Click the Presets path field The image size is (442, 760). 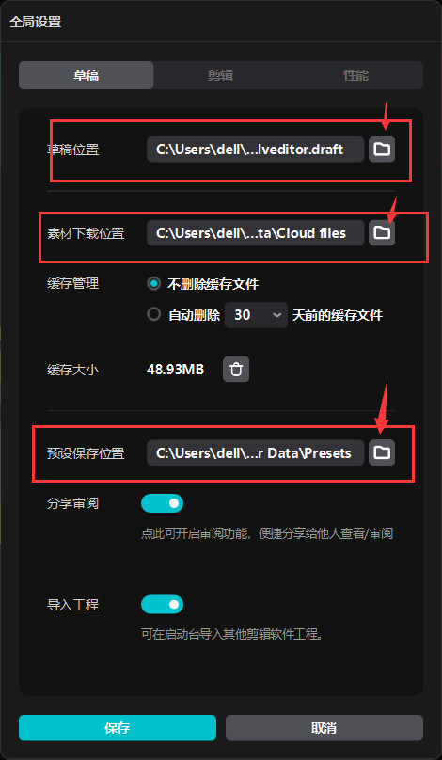(x=256, y=452)
